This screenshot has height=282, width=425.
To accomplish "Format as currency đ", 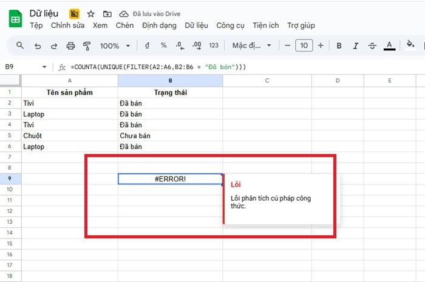I will pos(147,45).
